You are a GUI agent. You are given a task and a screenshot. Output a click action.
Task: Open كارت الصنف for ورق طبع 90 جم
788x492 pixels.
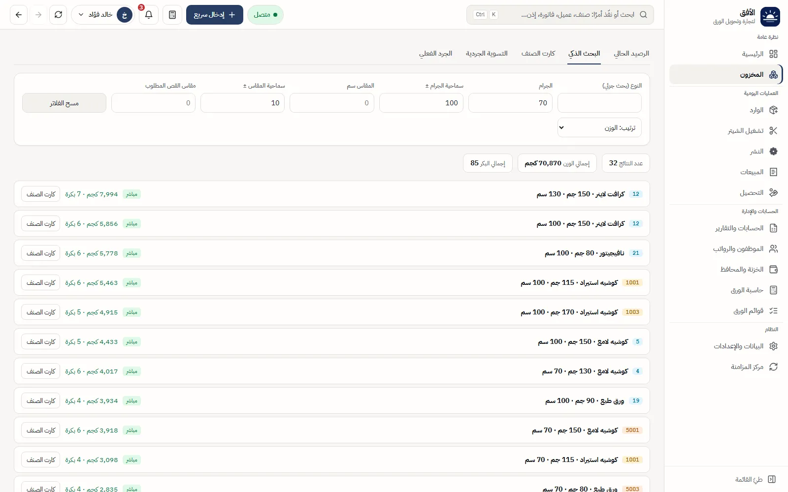41,400
